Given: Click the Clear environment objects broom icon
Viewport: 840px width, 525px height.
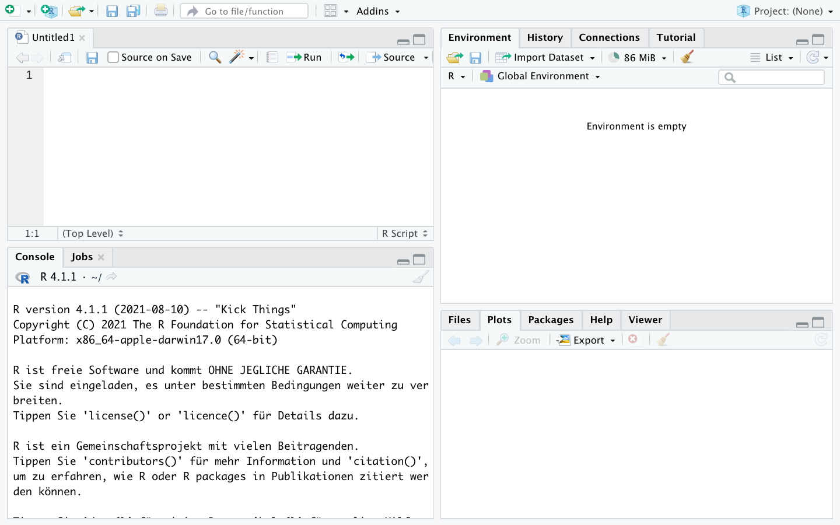Looking at the screenshot, I should pos(687,57).
